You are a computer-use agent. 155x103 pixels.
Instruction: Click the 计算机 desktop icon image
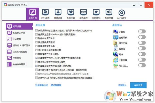point(115,32)
